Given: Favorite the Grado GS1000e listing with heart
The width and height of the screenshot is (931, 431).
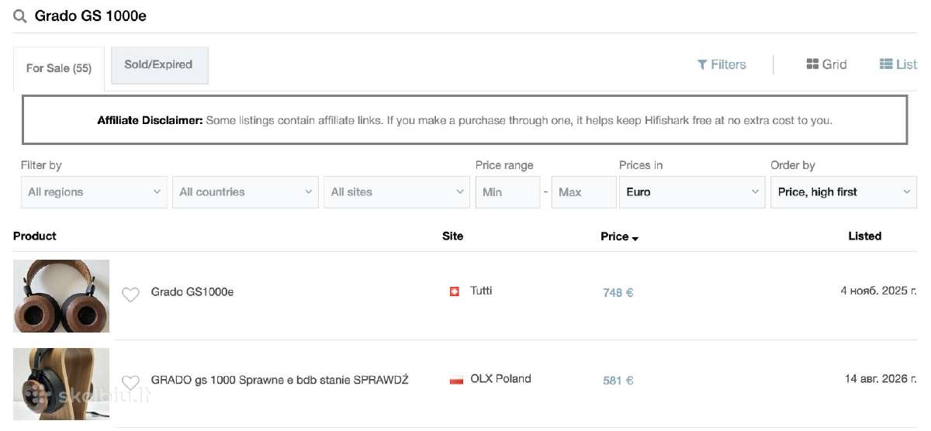Looking at the screenshot, I should click(x=130, y=294).
